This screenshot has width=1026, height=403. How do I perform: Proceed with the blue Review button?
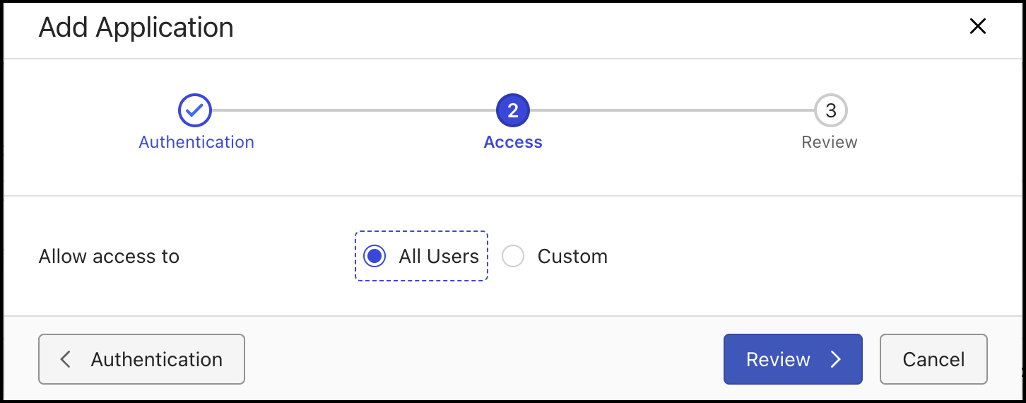click(779, 359)
